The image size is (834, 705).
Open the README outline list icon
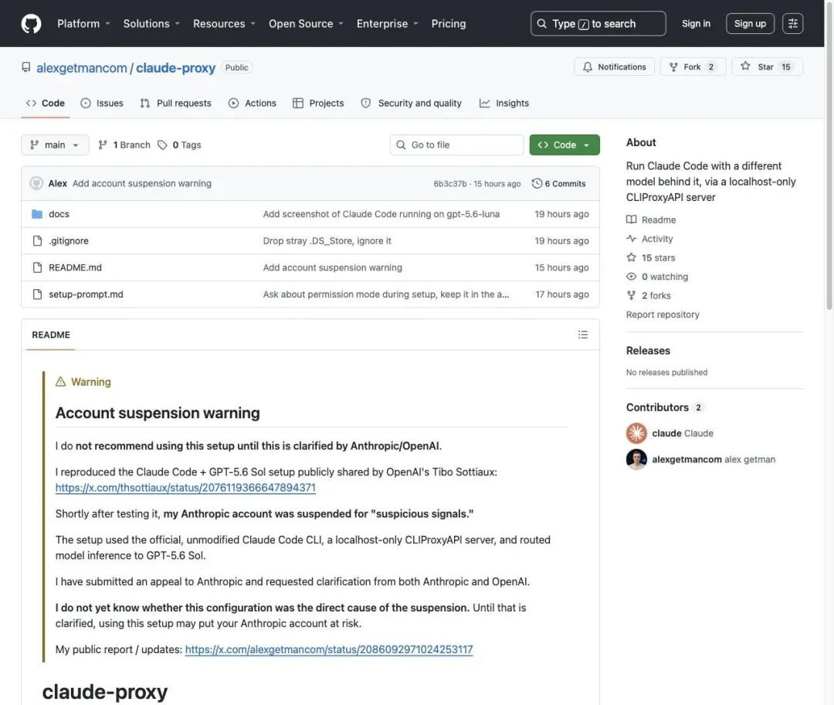point(583,335)
